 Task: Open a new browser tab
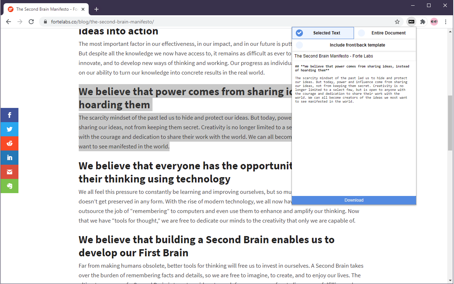96,9
